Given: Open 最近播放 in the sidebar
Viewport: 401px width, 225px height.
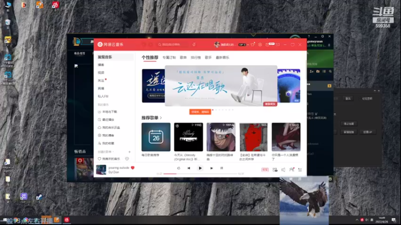Looking at the screenshot, I should [106, 119].
